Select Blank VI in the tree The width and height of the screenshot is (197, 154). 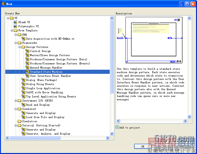click(24, 22)
